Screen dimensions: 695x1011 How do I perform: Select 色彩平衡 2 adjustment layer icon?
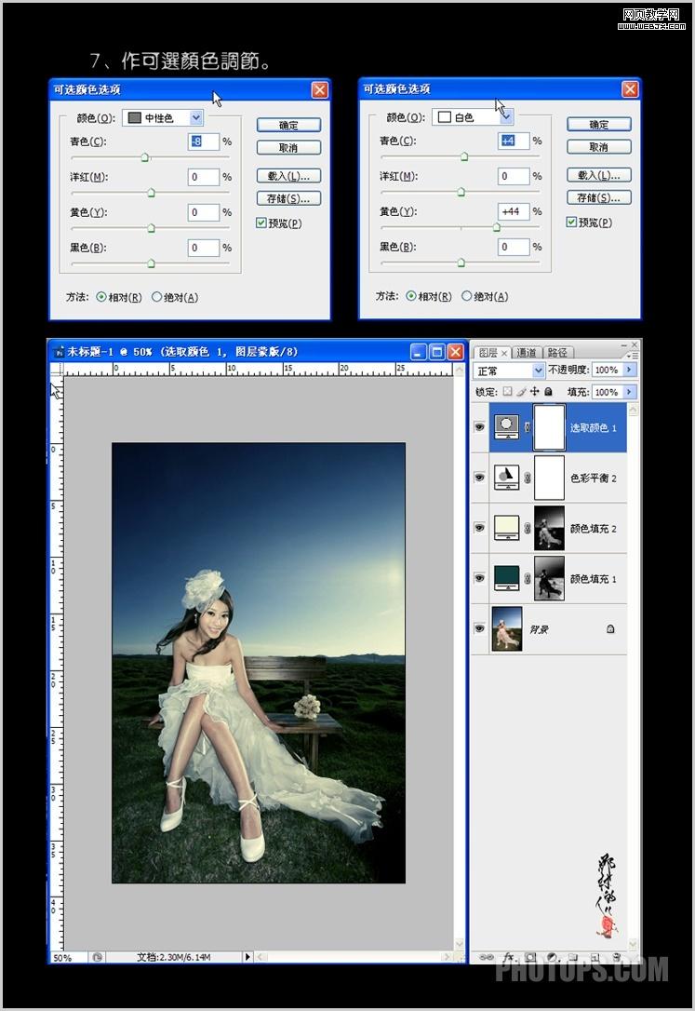point(507,478)
